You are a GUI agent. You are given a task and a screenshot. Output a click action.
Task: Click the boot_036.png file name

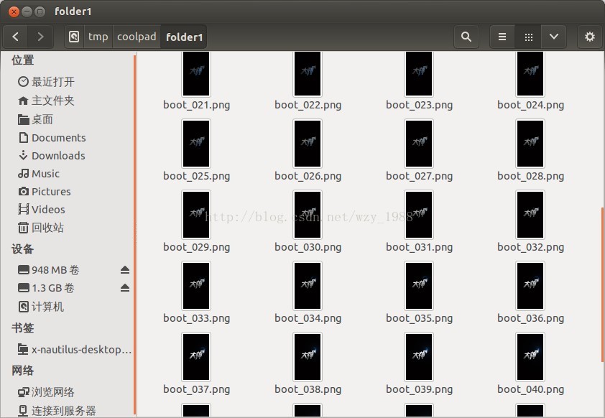point(530,318)
